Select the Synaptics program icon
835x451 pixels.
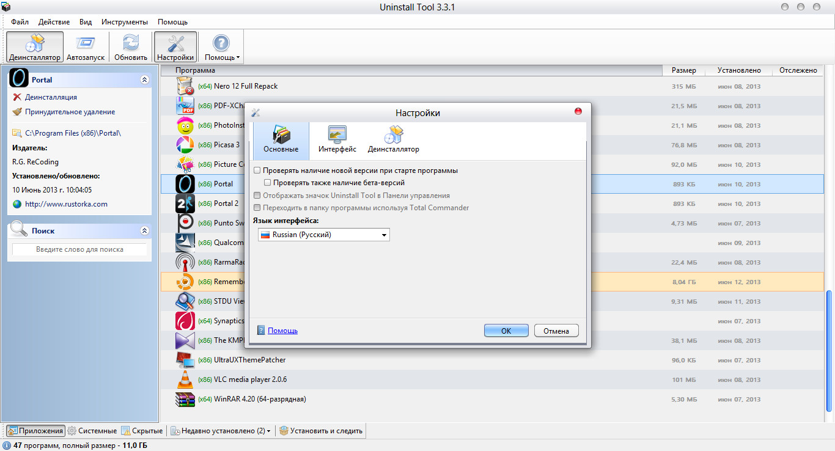[x=185, y=321]
